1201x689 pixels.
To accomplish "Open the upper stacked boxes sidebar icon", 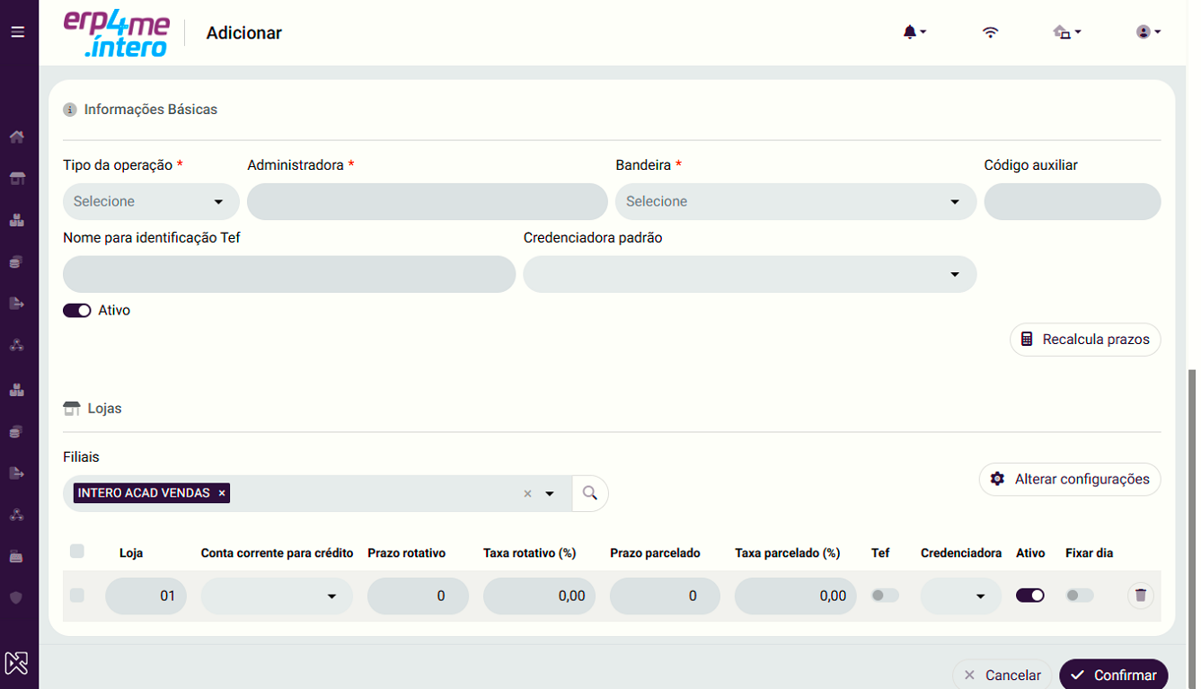I will pyautogui.click(x=16, y=220).
